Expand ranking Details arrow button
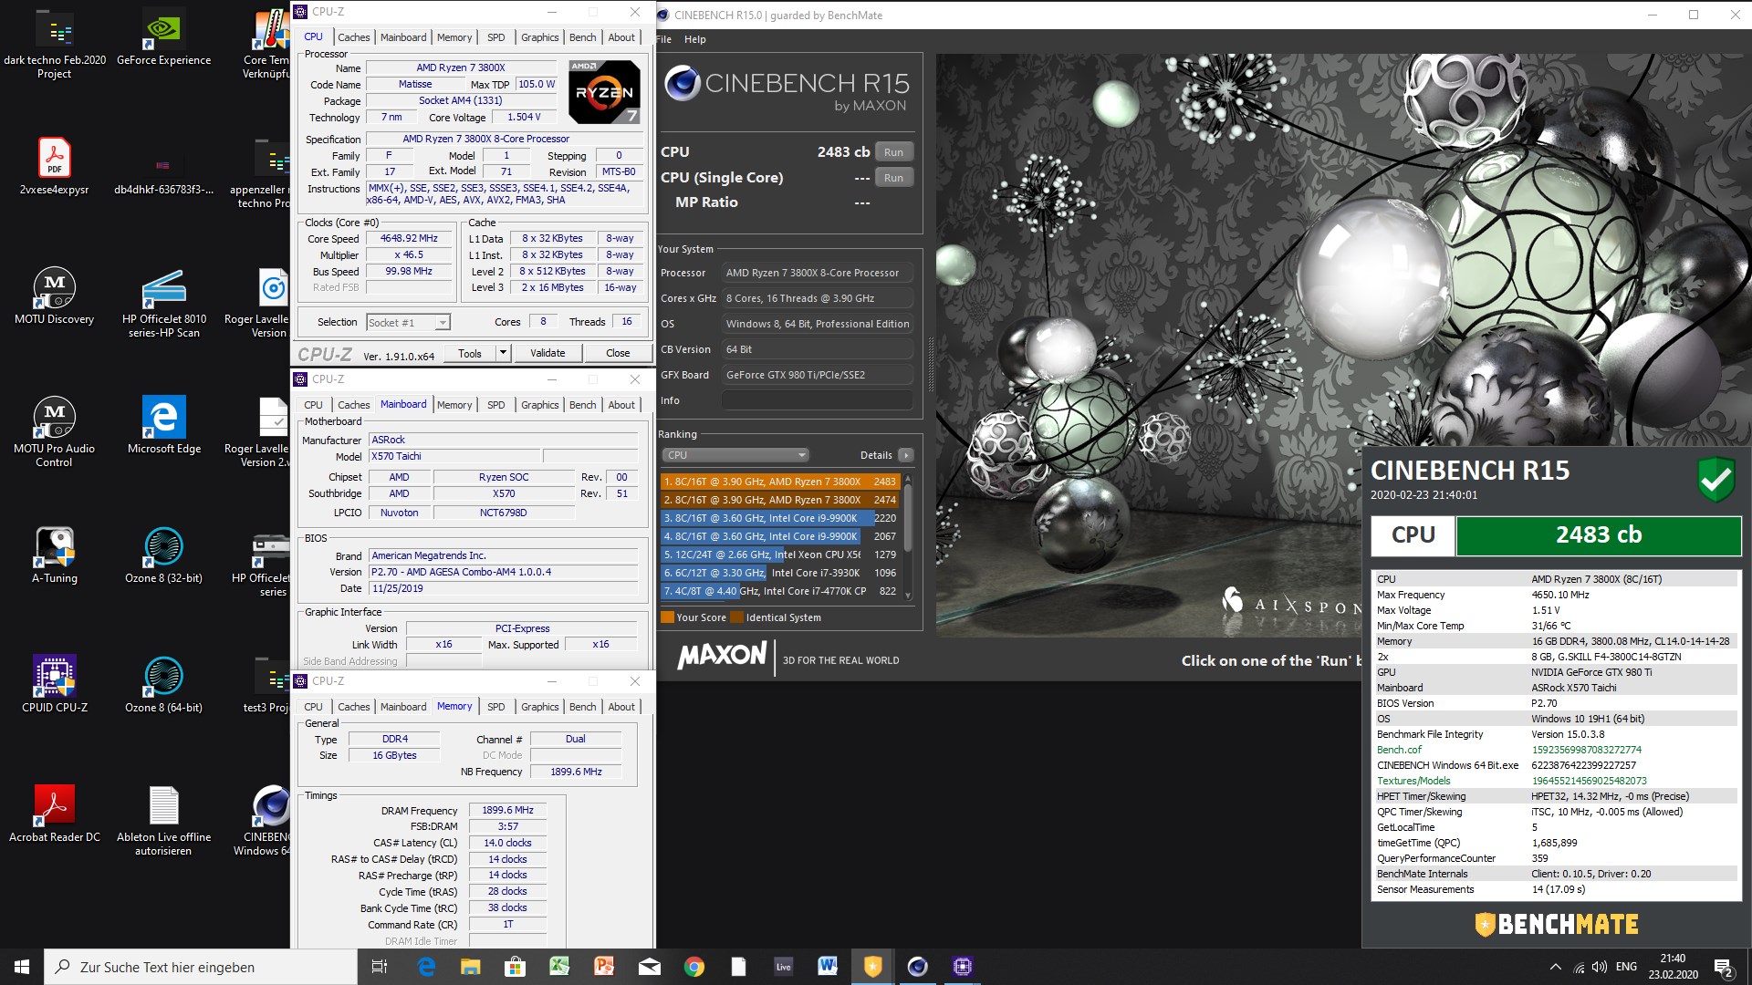This screenshot has height=985, width=1752. 905,455
